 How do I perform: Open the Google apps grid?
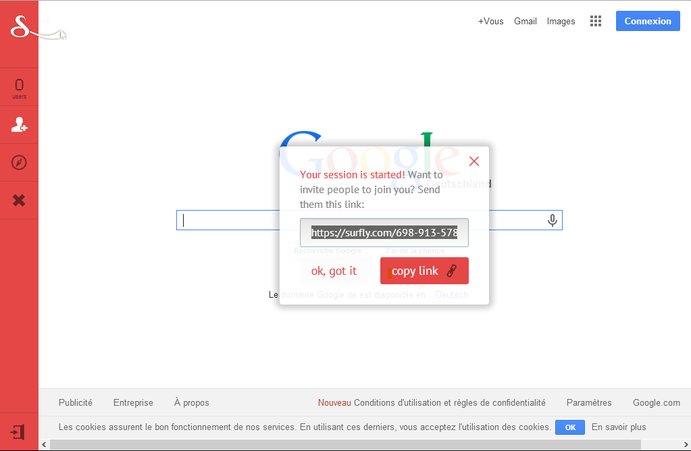click(x=595, y=21)
